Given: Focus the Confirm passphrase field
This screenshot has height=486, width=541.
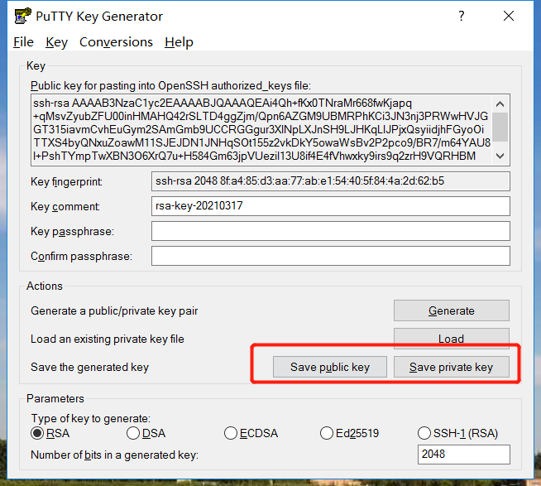Looking at the screenshot, I should (331, 256).
